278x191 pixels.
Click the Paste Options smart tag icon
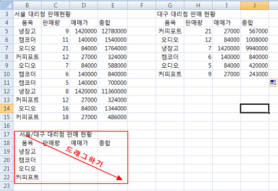tap(273, 83)
